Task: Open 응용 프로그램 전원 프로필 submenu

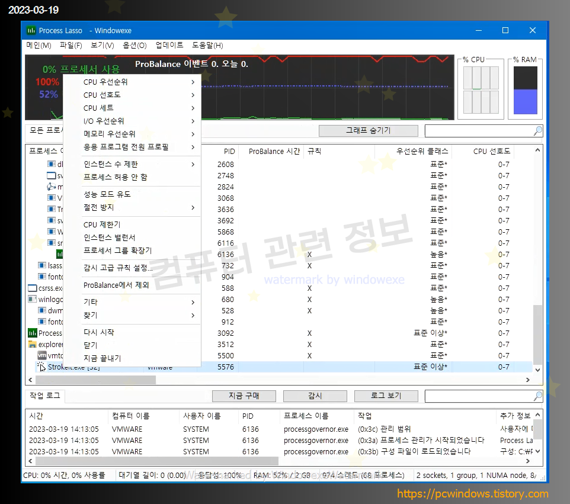Action: [132, 147]
